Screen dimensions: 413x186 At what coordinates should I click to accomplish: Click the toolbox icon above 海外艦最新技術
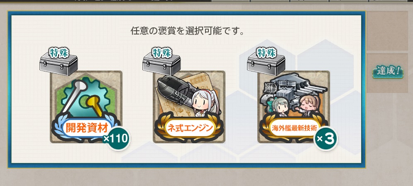266,64
